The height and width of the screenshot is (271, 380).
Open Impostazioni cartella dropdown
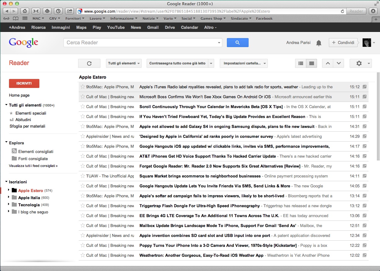pos(244,63)
